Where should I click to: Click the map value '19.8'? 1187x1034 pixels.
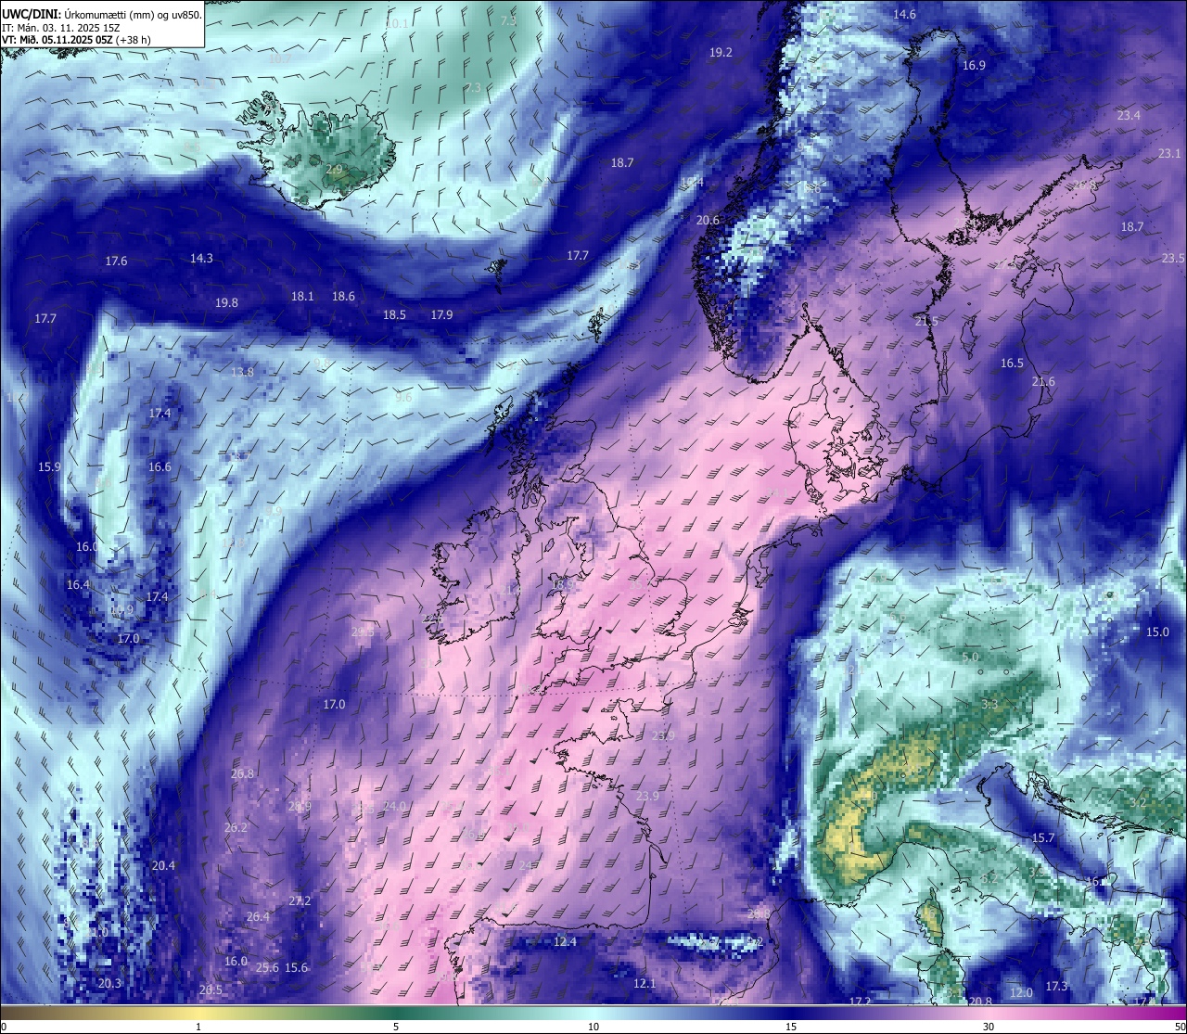point(226,303)
